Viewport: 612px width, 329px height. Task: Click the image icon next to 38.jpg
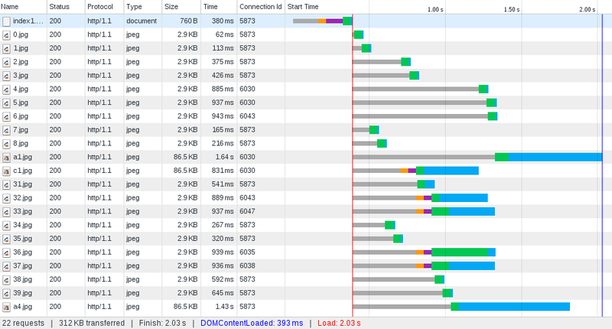[6, 280]
